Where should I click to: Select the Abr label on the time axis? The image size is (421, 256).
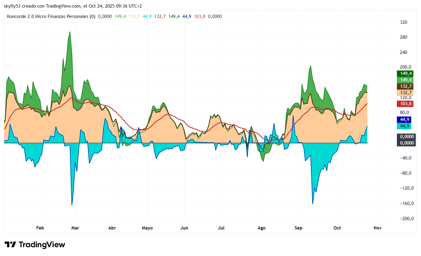112,228
